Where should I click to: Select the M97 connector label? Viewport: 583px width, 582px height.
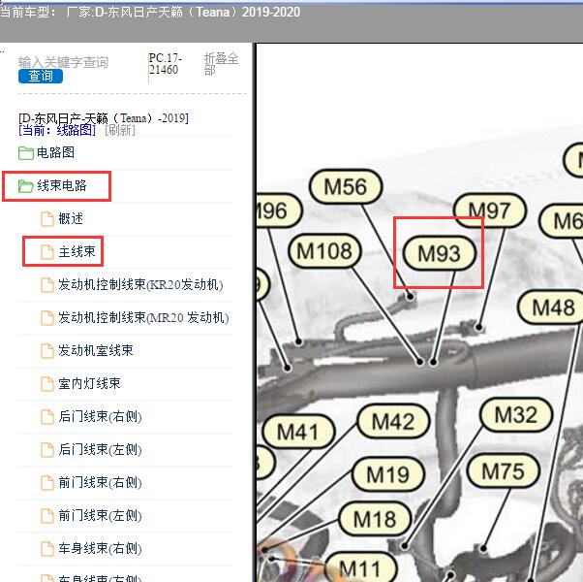tap(490, 210)
